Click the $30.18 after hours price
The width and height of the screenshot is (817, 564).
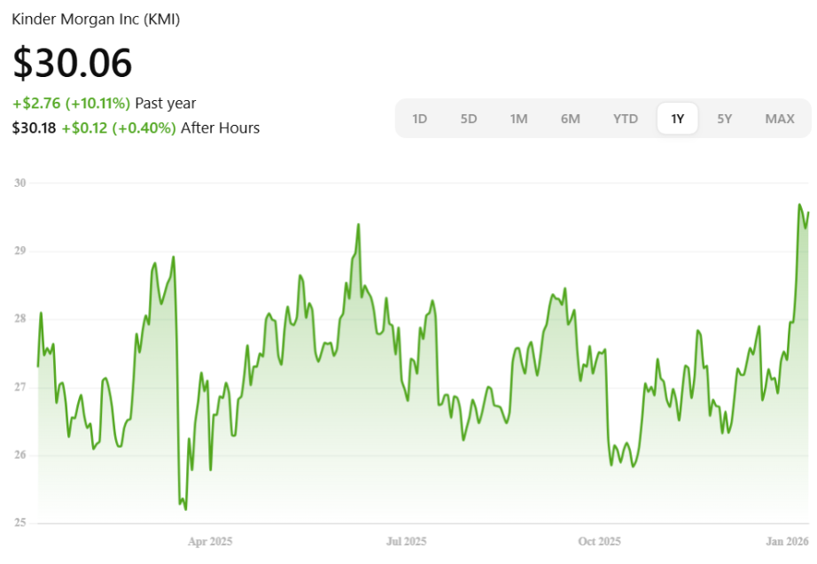click(x=34, y=127)
